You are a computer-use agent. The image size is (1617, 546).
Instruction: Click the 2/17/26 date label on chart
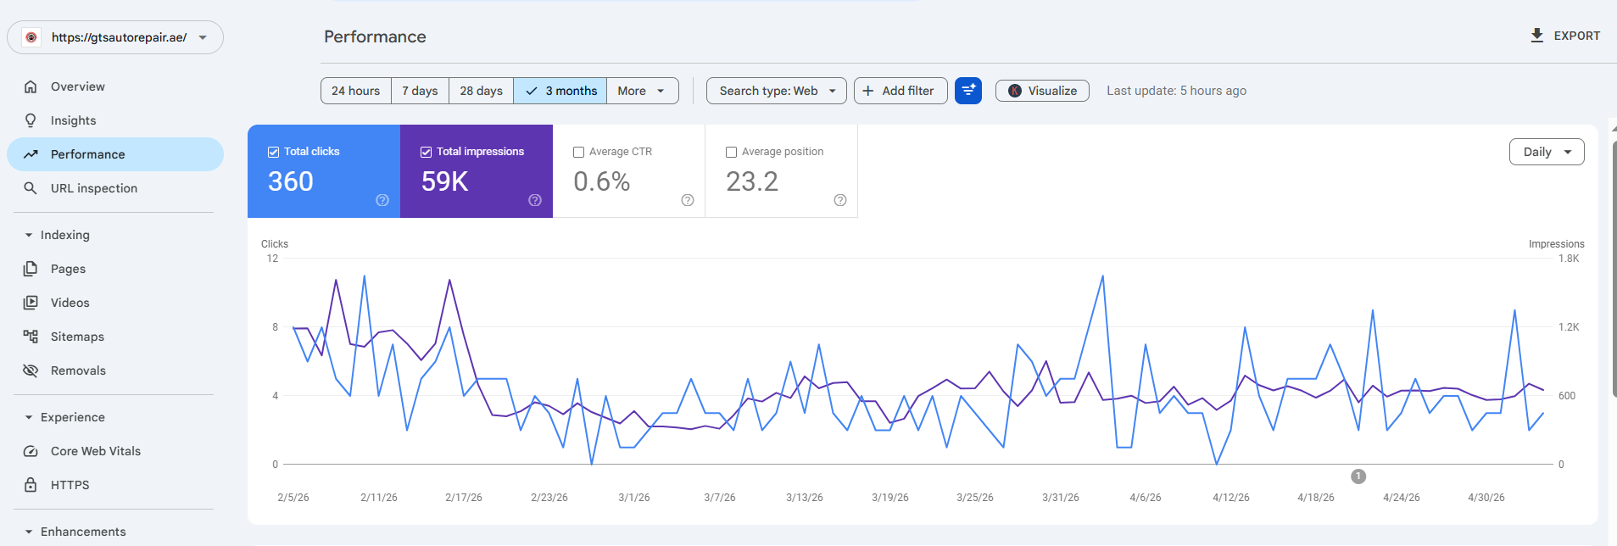click(464, 498)
